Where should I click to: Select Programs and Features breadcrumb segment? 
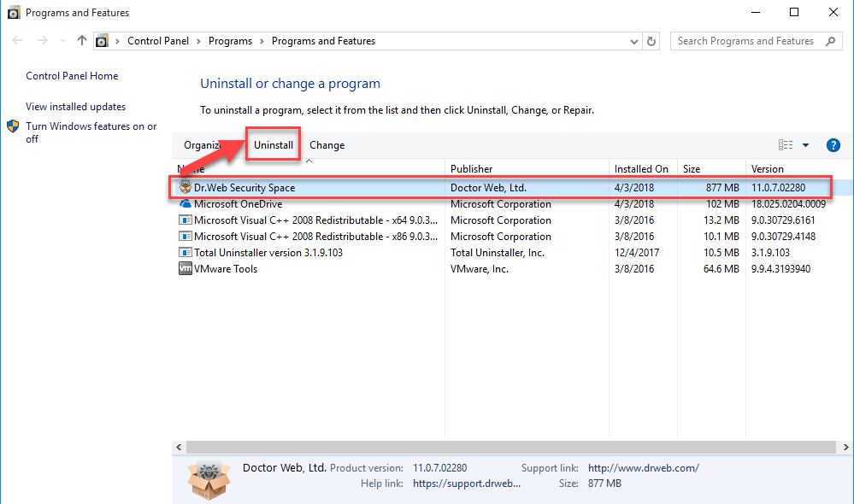click(323, 41)
